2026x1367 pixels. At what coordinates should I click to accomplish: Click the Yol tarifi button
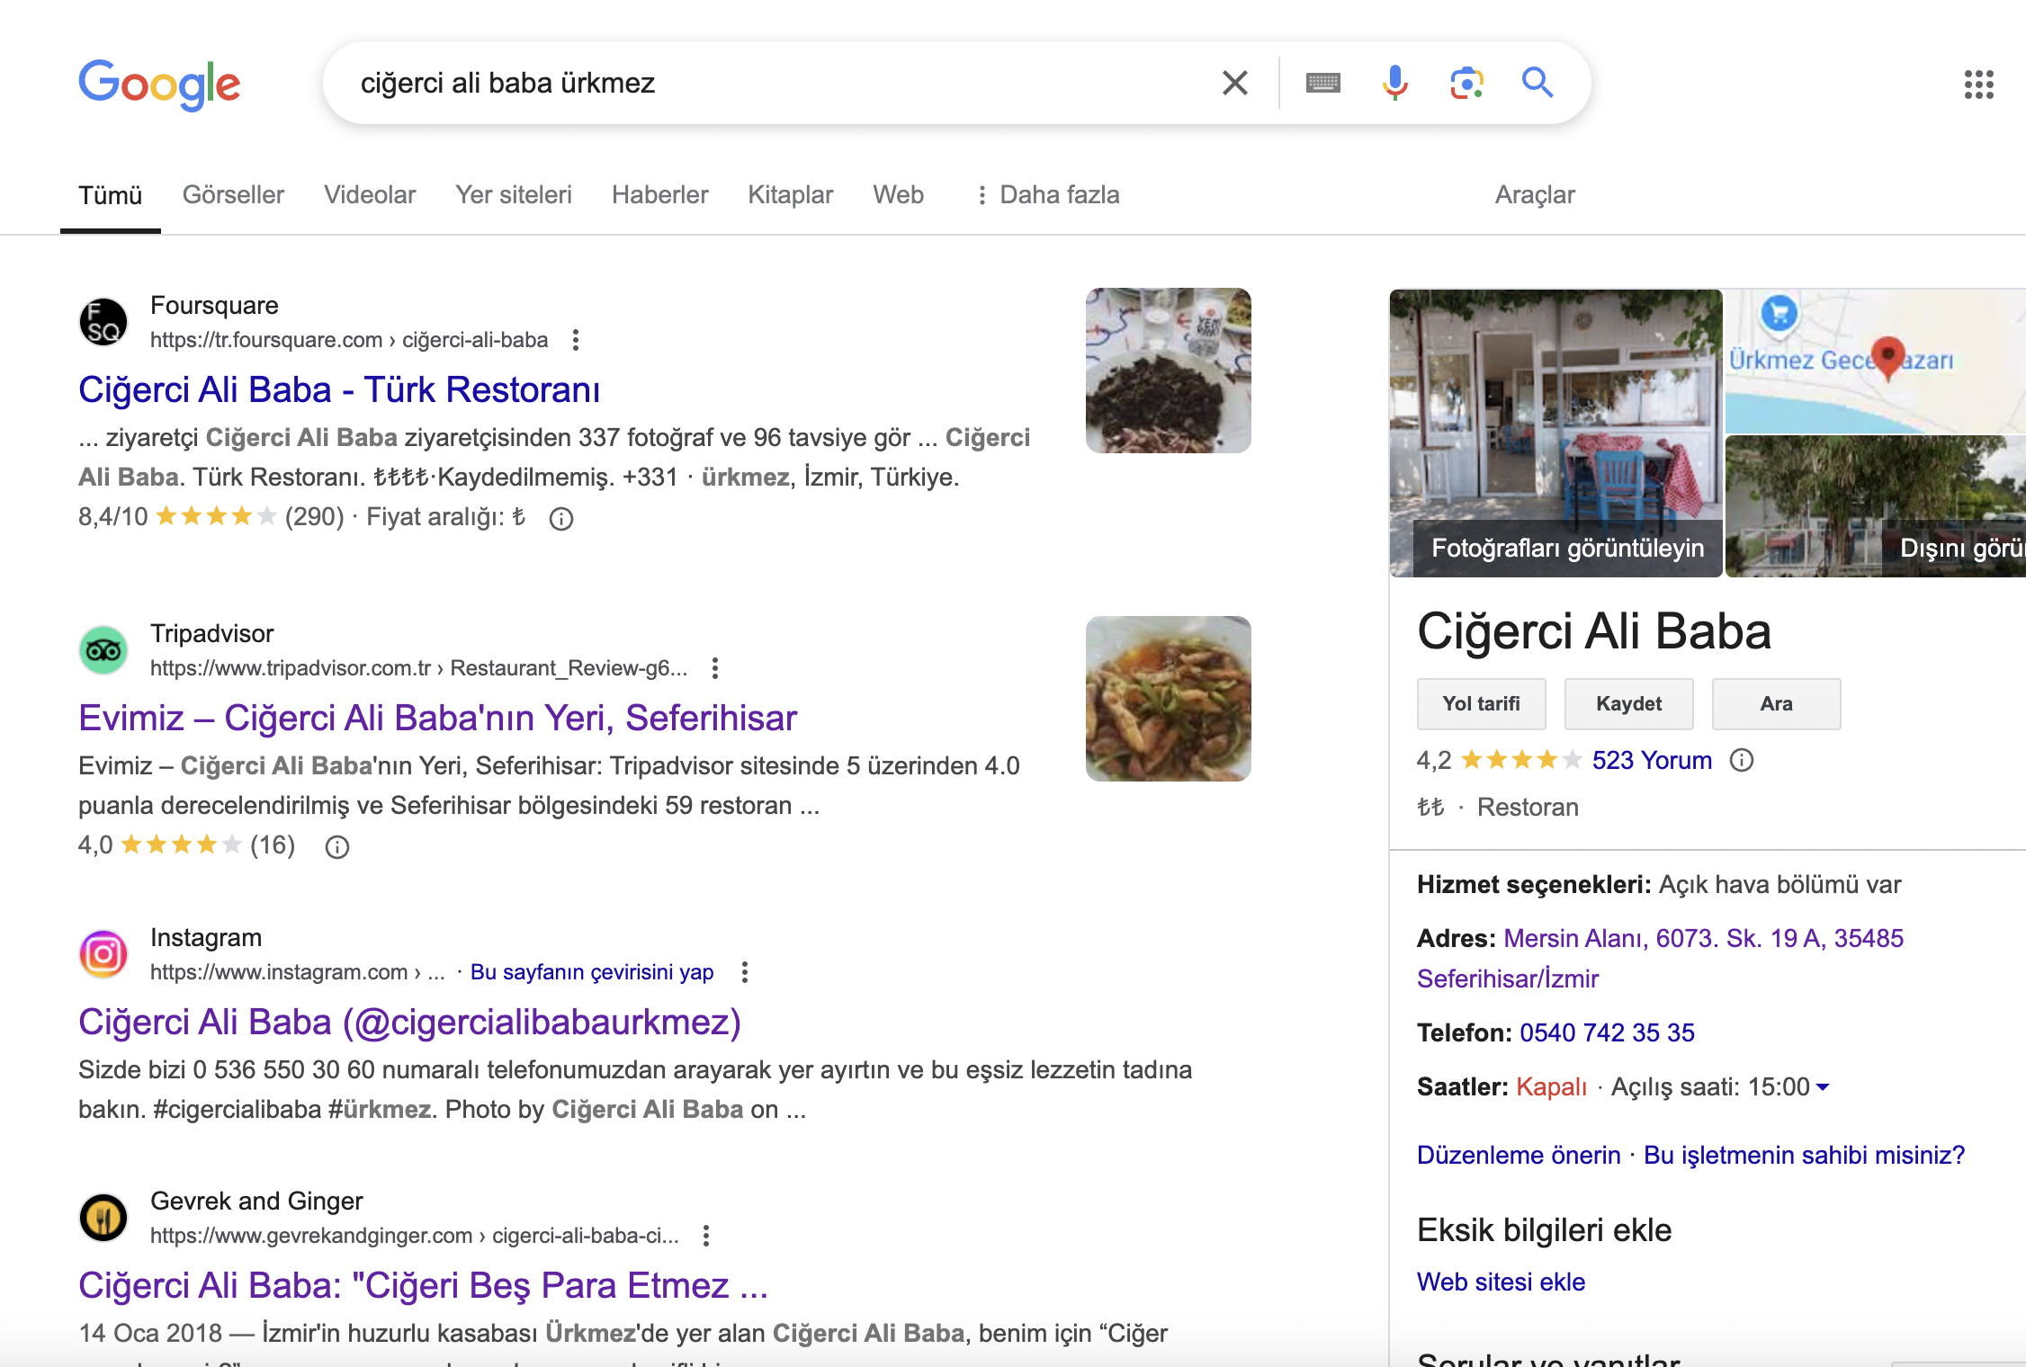click(x=1481, y=704)
